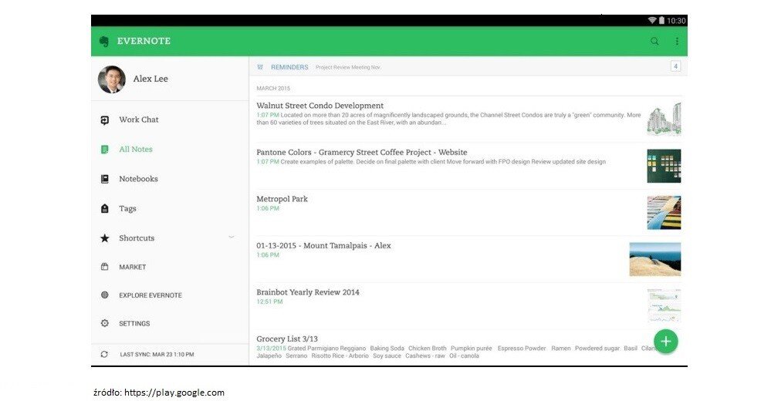Click Alex Lee profile photo
This screenshot has height=401, width=771.
click(112, 79)
